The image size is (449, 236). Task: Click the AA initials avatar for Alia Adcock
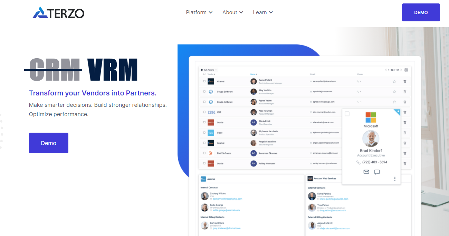click(x=254, y=122)
